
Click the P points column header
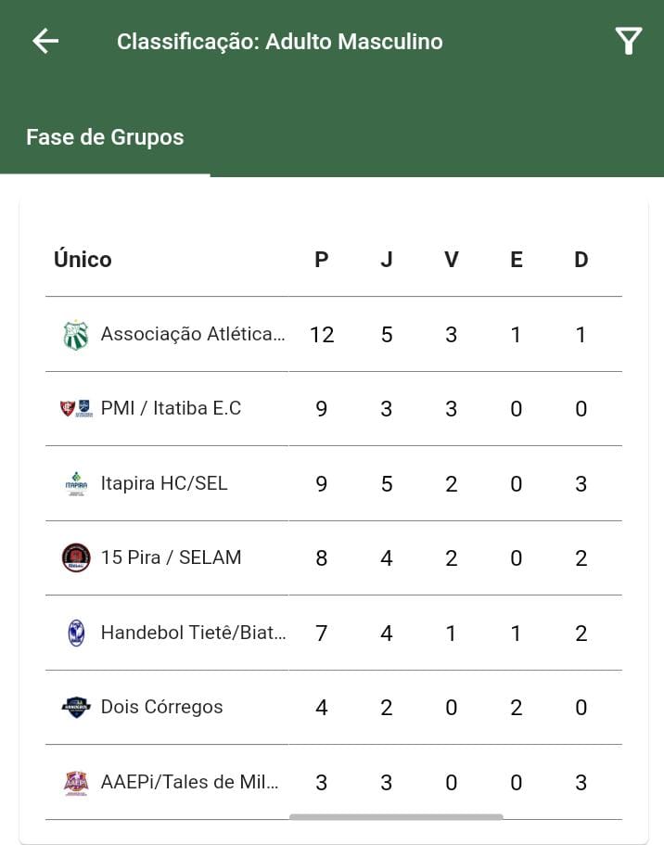(x=321, y=260)
